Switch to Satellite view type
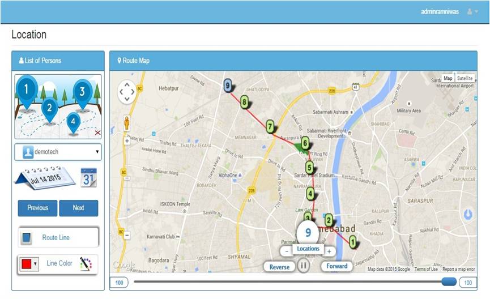This screenshot has height=303, width=490. point(465,78)
